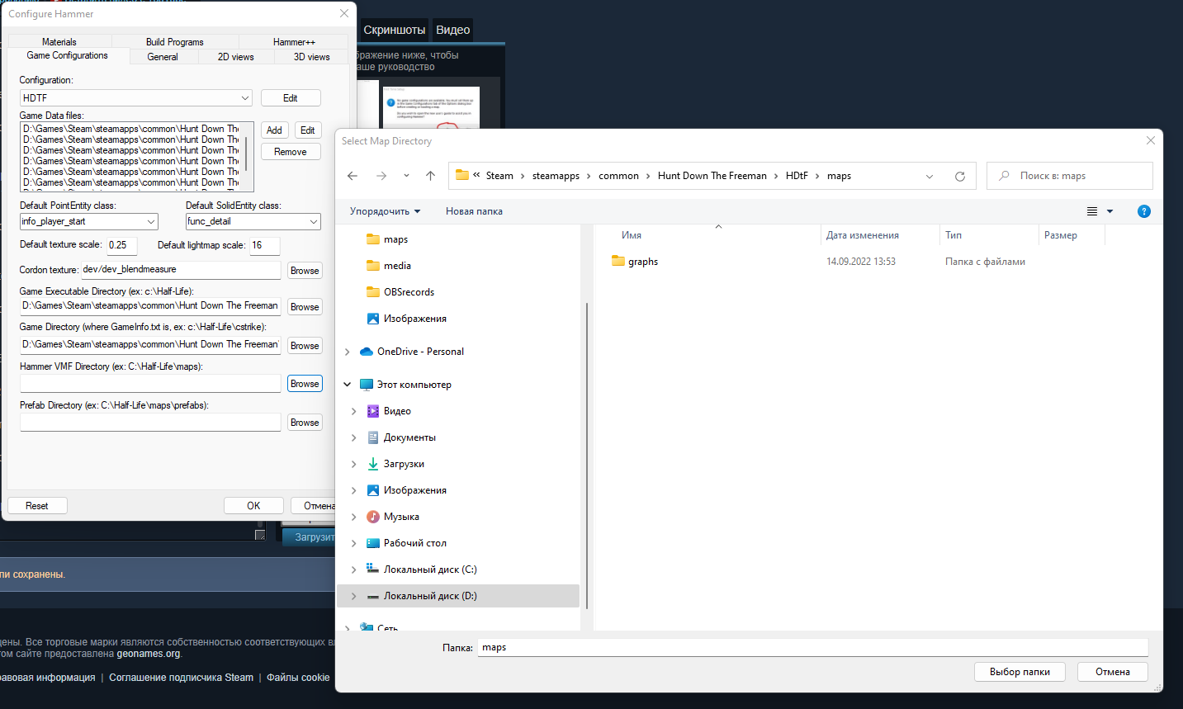The width and height of the screenshot is (1183, 709).
Task: Browse for Hammer VMF Directory
Action: coord(305,384)
